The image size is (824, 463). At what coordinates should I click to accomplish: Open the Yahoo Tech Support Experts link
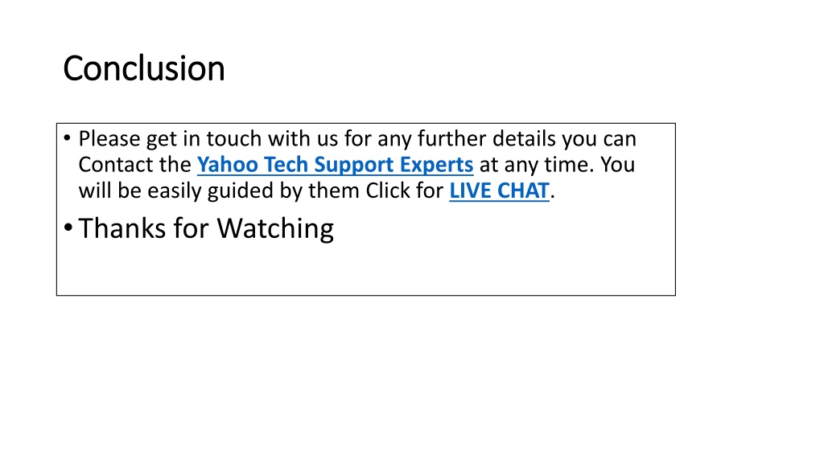[336, 165]
